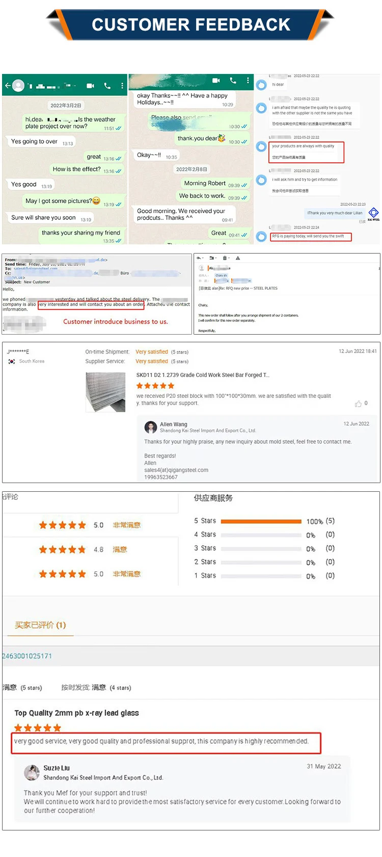Screen dimensions: 382x857
Task: Start a voice call in the left WhatsApp chat
Action: (x=107, y=86)
